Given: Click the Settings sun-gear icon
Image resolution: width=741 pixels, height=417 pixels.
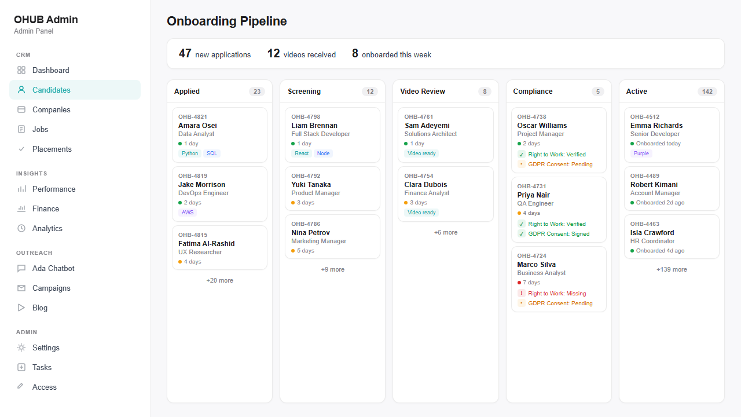Looking at the screenshot, I should (x=21, y=348).
